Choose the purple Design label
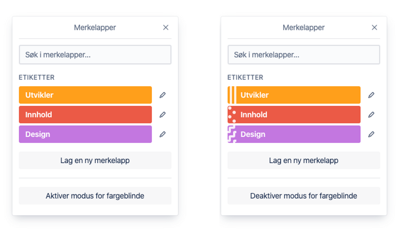The width and height of the screenshot is (403, 231). tap(85, 134)
